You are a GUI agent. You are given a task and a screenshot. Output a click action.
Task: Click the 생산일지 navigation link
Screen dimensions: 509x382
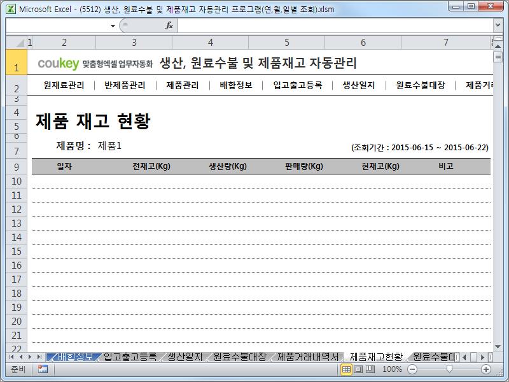[x=359, y=85]
